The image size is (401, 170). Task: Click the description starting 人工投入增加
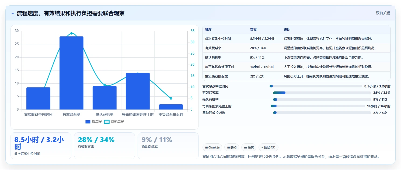(328, 67)
